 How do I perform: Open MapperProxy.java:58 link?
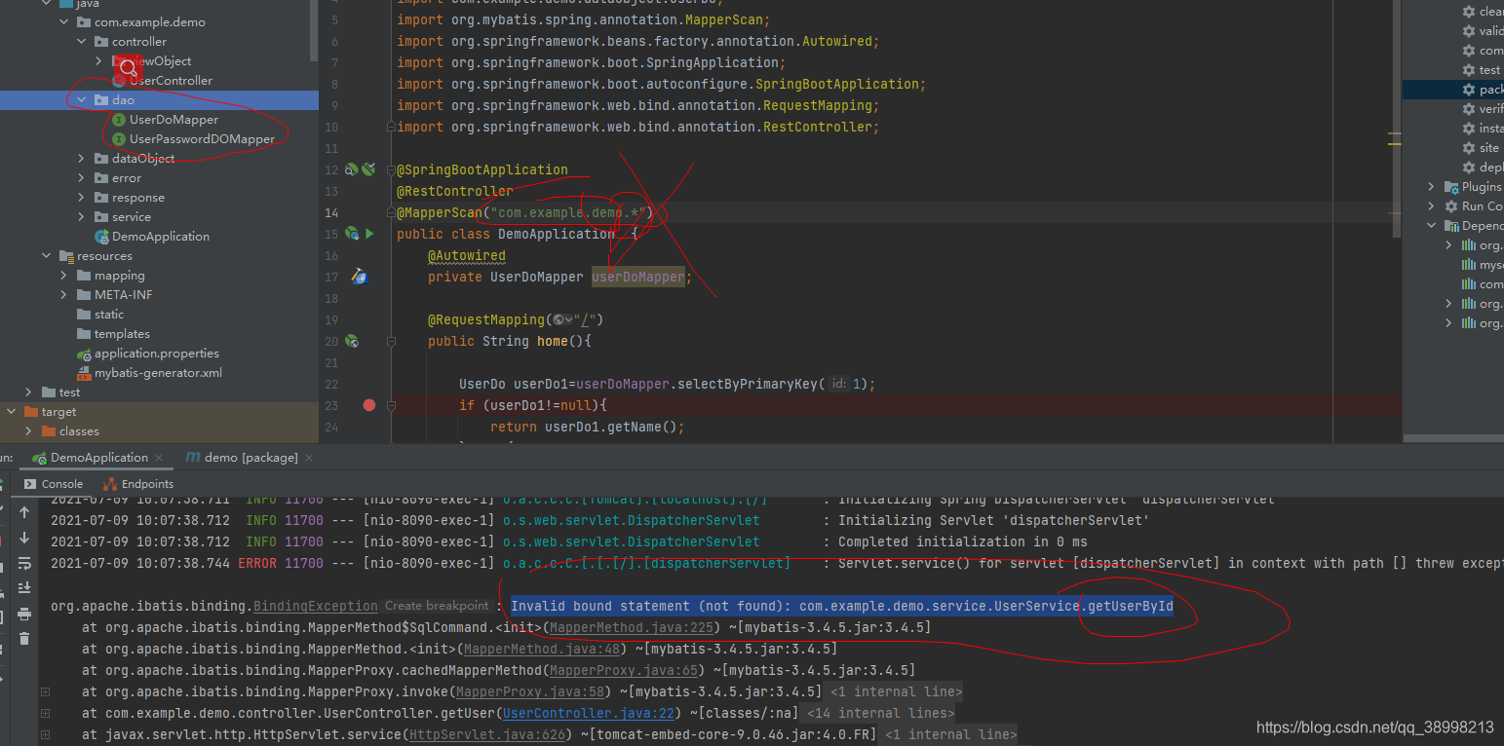tap(529, 691)
